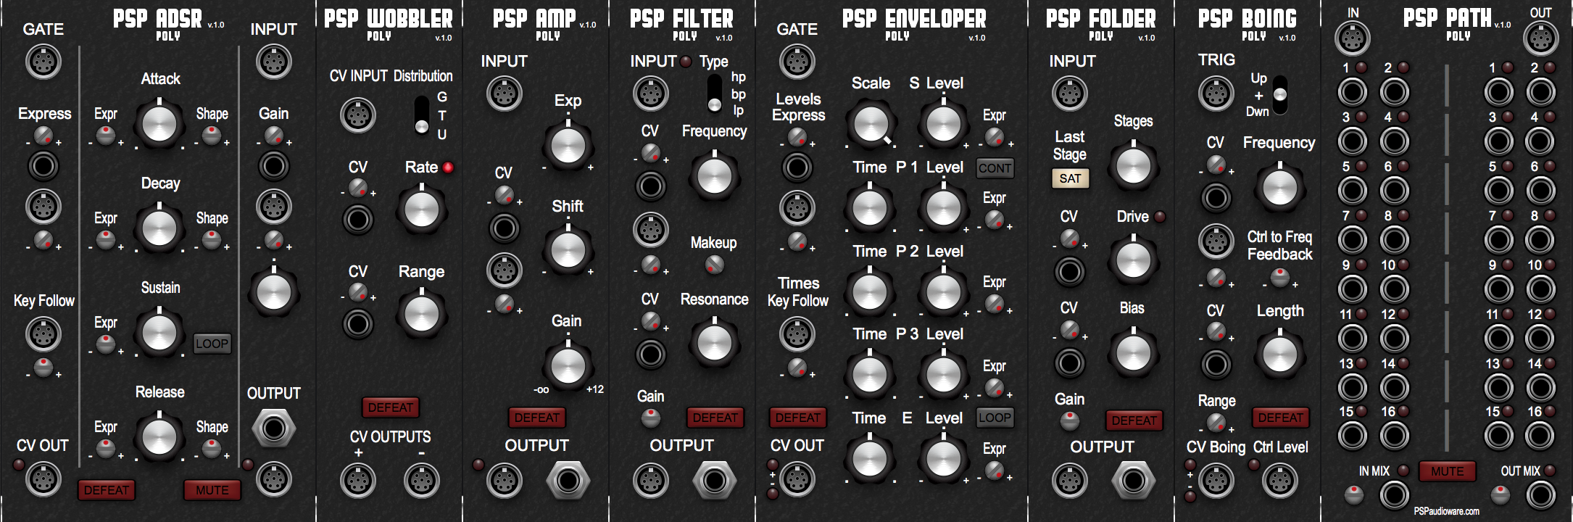The width and height of the screenshot is (1573, 522).
Task: Click the OUT MIX mono jack
Action: point(1541,495)
